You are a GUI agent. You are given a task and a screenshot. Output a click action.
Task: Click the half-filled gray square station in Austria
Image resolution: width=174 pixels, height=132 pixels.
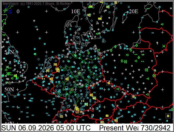point(93,115)
